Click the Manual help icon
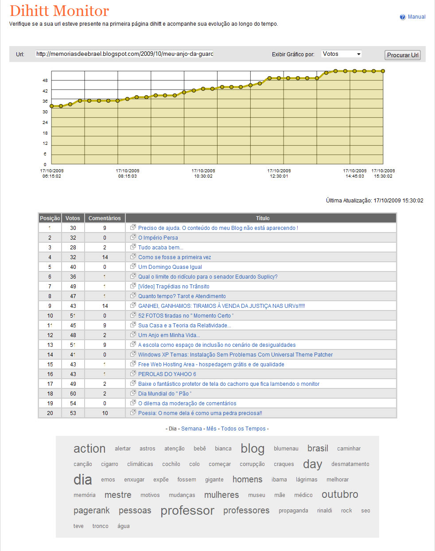 402,17
